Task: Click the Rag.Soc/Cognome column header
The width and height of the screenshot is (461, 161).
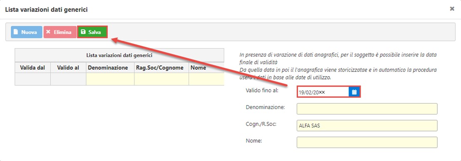Action: 161,68
